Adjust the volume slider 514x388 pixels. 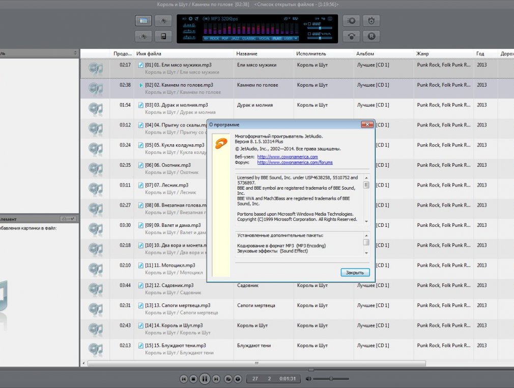(x=331, y=379)
